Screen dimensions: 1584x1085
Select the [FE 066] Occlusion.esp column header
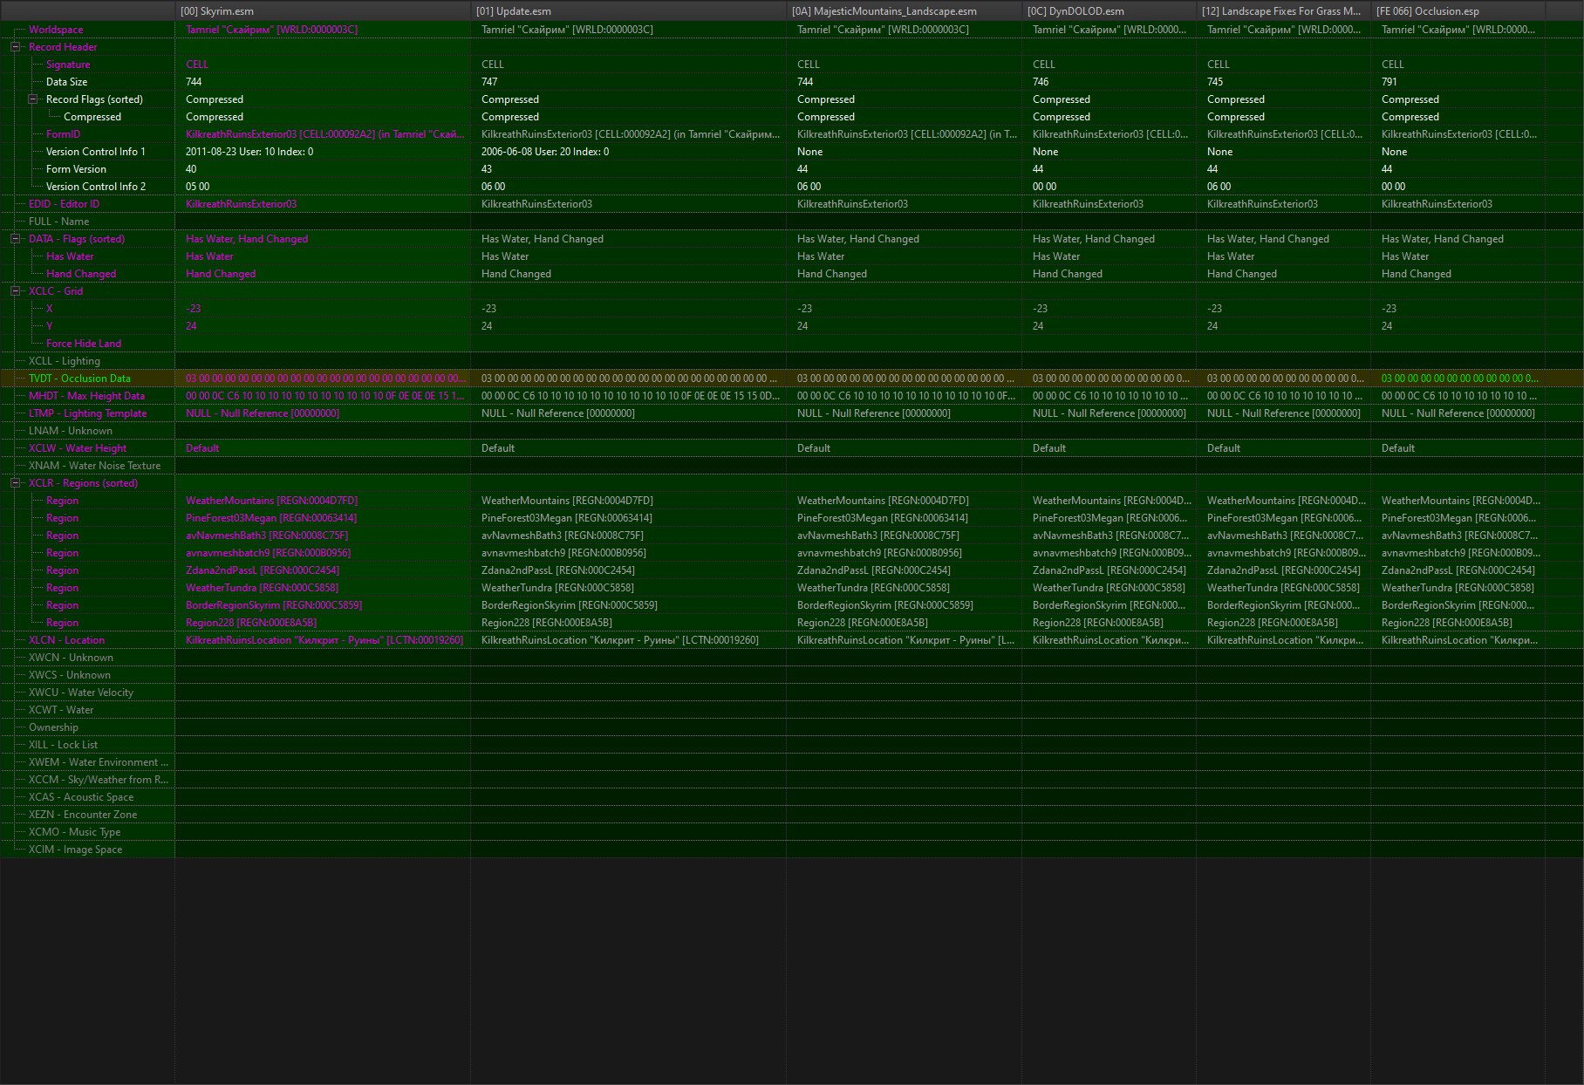(x=1458, y=10)
